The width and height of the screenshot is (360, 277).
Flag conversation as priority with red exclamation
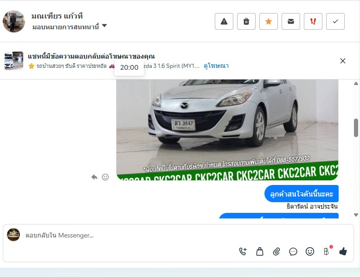click(313, 21)
